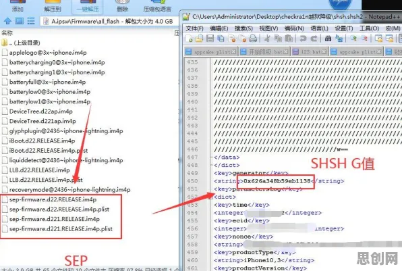This screenshot has height=271, width=402.
Task: Click the 解压到 extract-to button
Action: coord(53,6)
